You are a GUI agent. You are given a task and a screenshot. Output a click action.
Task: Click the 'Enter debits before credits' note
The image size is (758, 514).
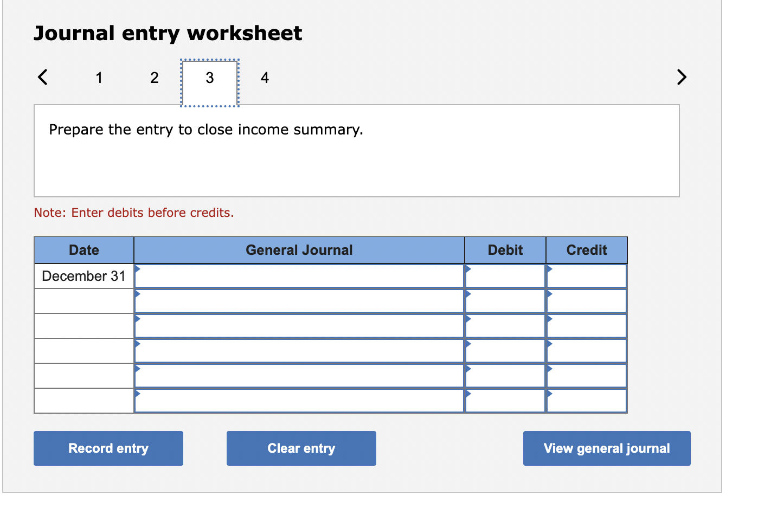134,213
